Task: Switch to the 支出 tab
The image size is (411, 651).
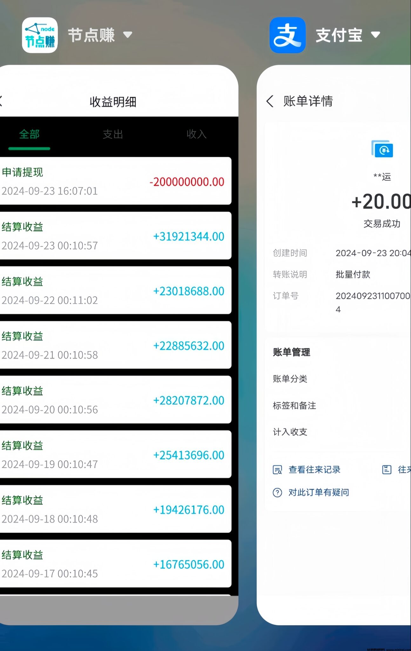Action: click(x=113, y=134)
